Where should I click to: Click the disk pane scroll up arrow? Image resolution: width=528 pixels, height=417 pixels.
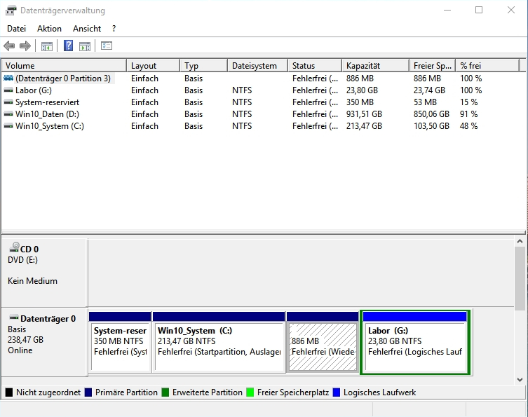point(520,241)
